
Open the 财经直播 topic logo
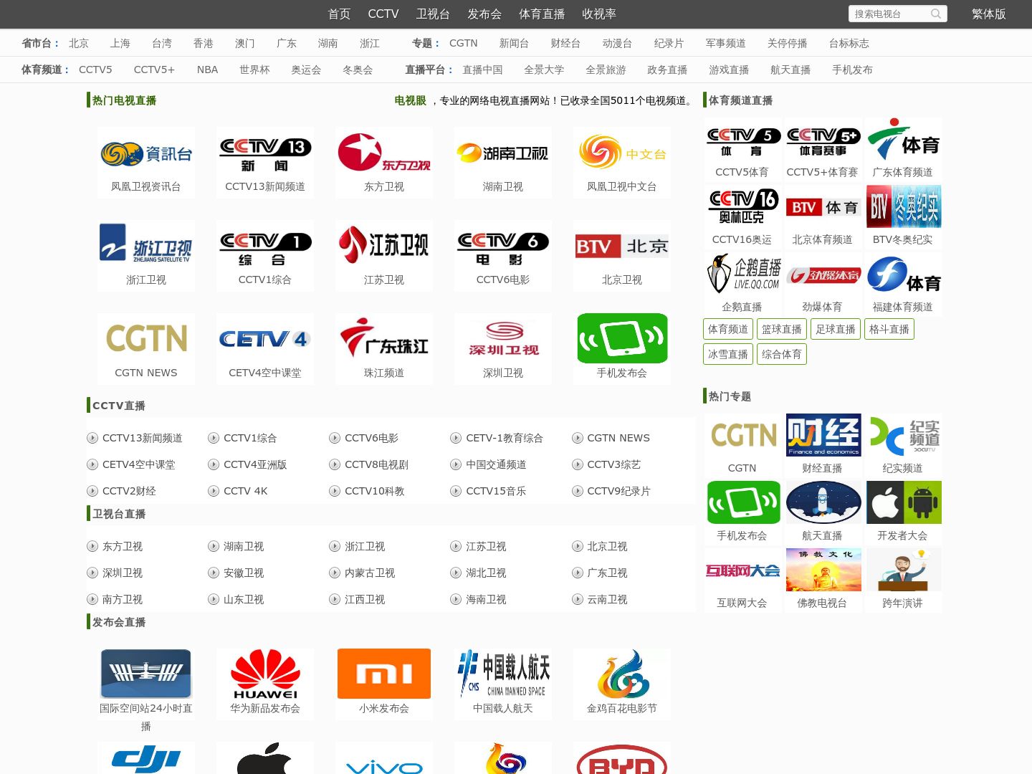[x=823, y=435]
